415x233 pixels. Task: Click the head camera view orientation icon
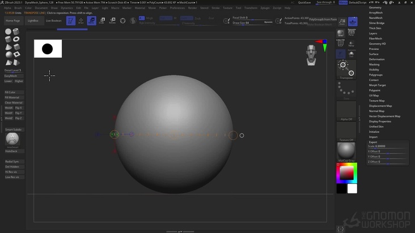pyautogui.click(x=311, y=55)
